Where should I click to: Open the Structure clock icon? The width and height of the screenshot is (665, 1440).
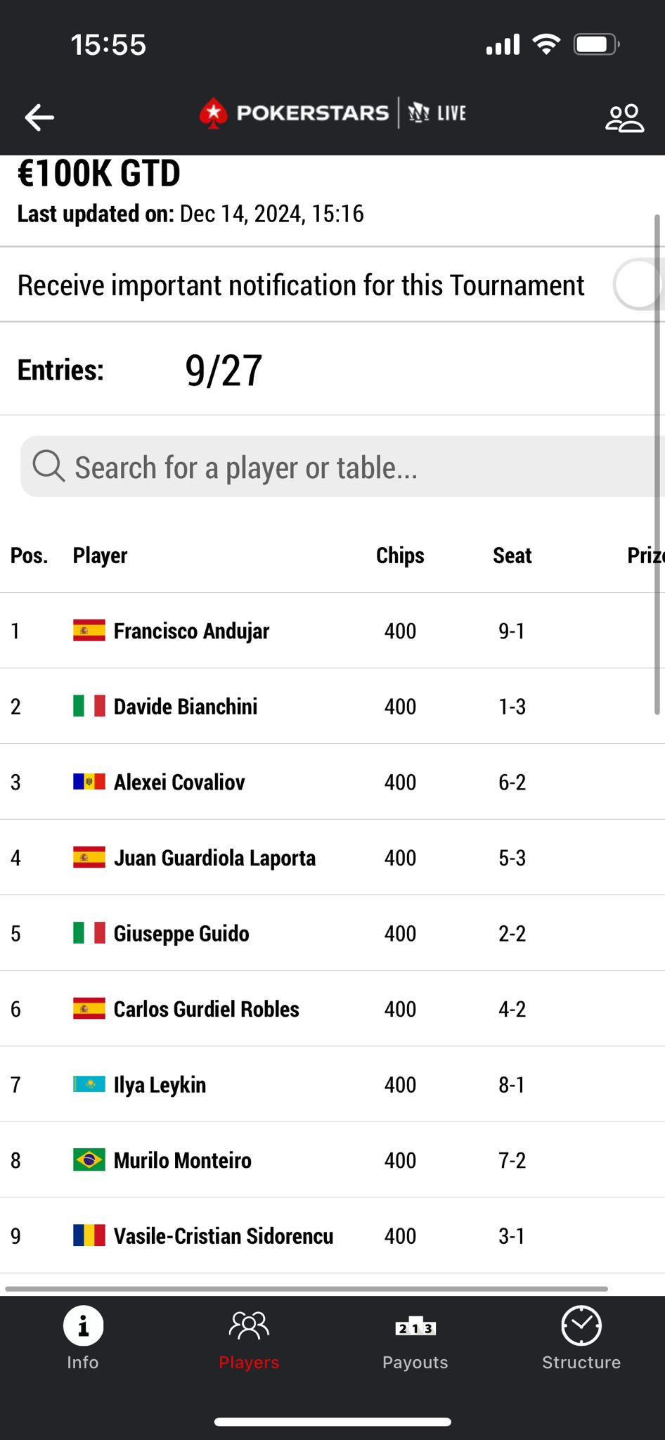pyautogui.click(x=581, y=1325)
